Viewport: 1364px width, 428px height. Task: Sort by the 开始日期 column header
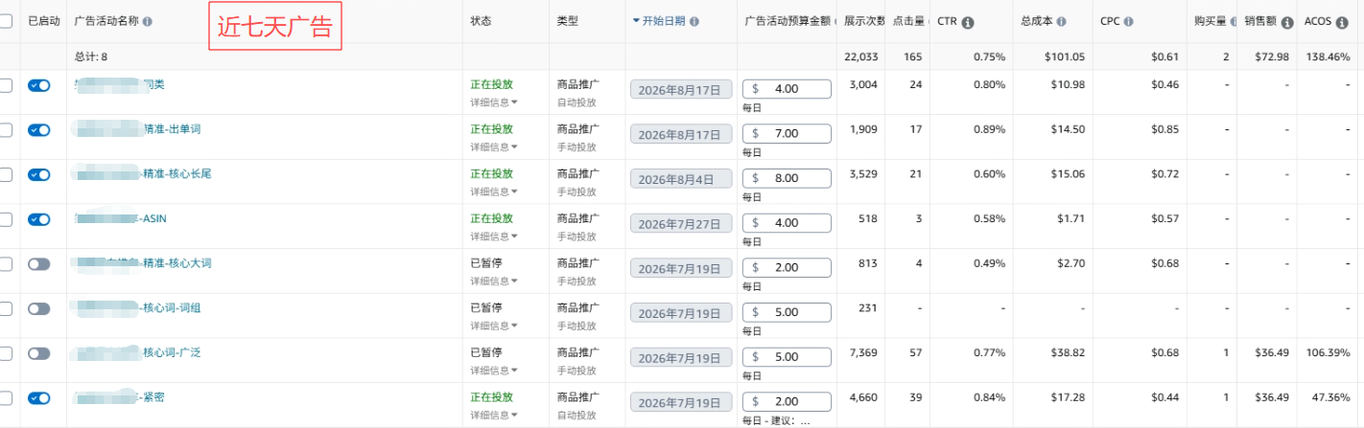[658, 21]
